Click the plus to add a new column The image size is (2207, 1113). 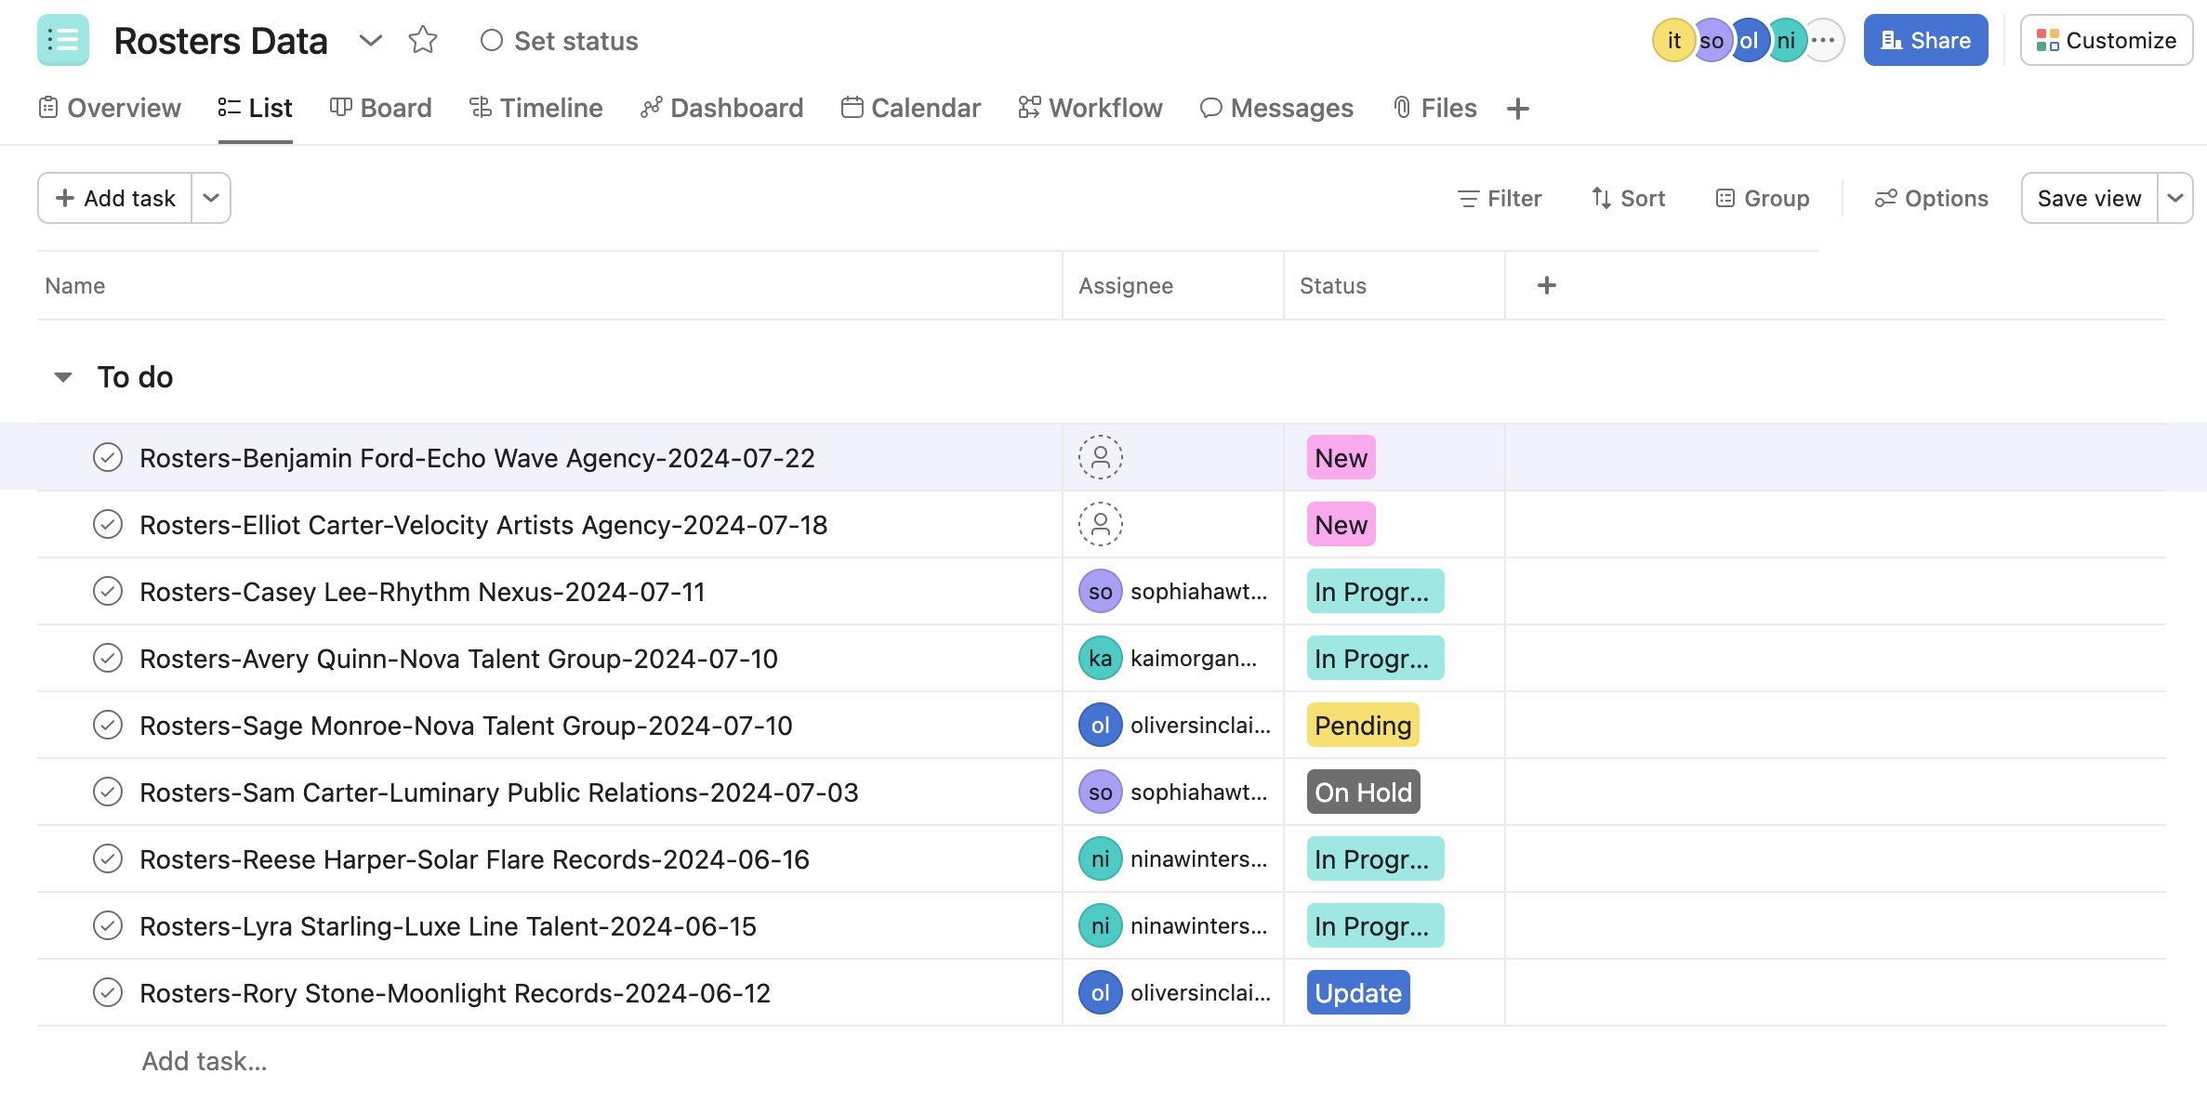pyautogui.click(x=1545, y=285)
